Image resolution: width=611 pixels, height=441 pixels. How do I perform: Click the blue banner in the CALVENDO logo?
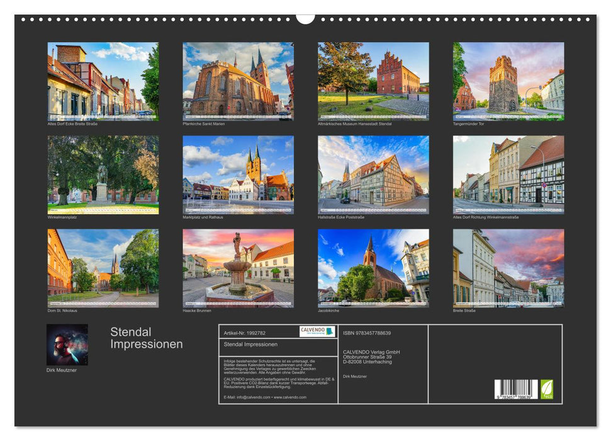(330, 332)
